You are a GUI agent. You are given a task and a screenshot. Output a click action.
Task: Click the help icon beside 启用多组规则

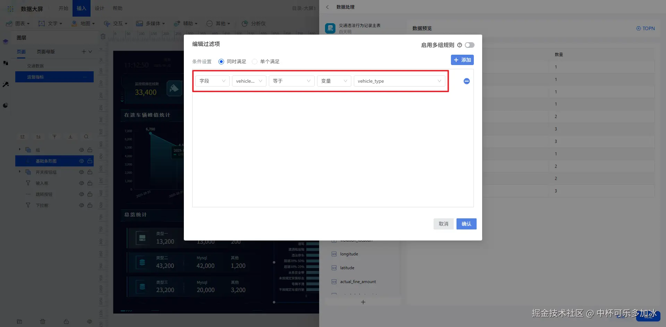(460, 45)
